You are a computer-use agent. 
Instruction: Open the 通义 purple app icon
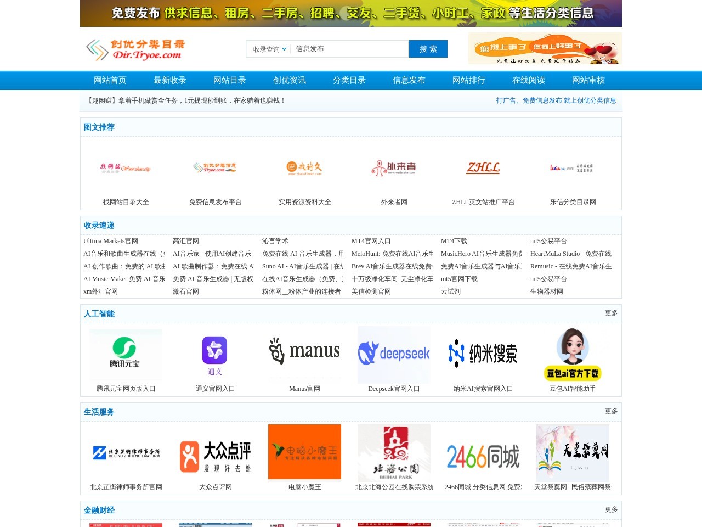[215, 355]
